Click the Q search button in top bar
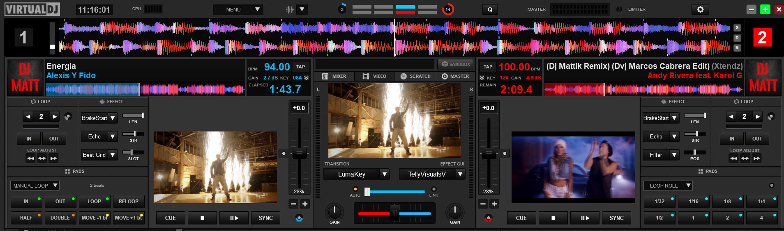 pos(490,9)
